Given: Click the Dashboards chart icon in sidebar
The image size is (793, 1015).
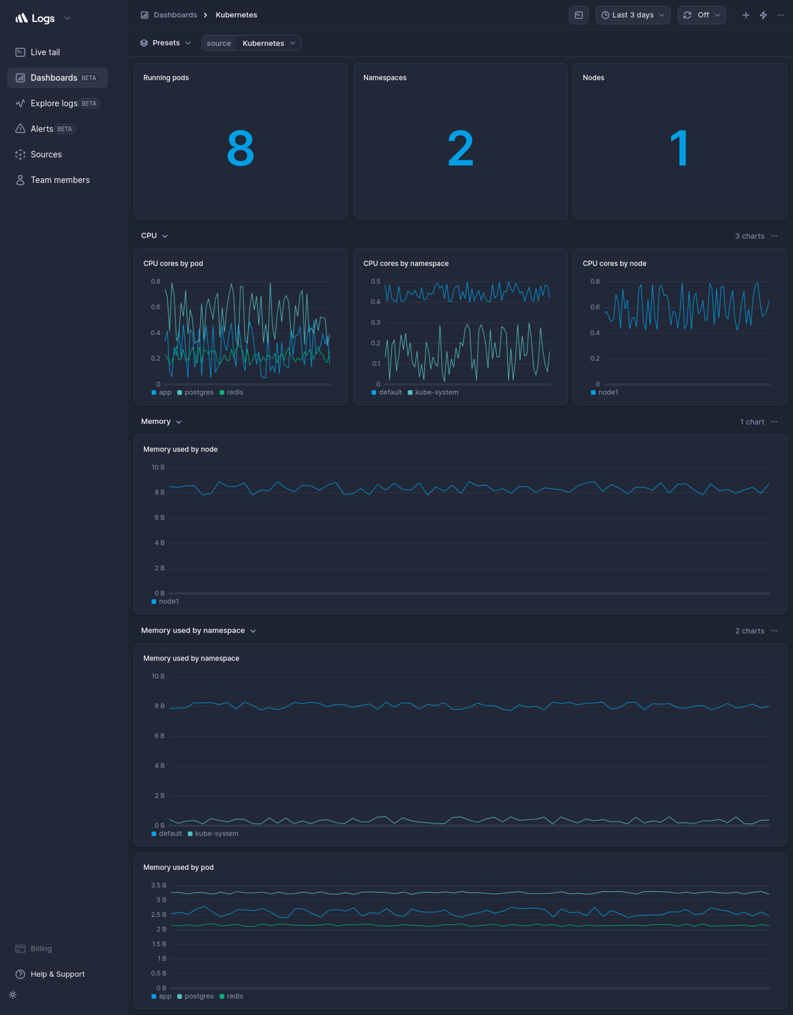Looking at the screenshot, I should click(20, 78).
